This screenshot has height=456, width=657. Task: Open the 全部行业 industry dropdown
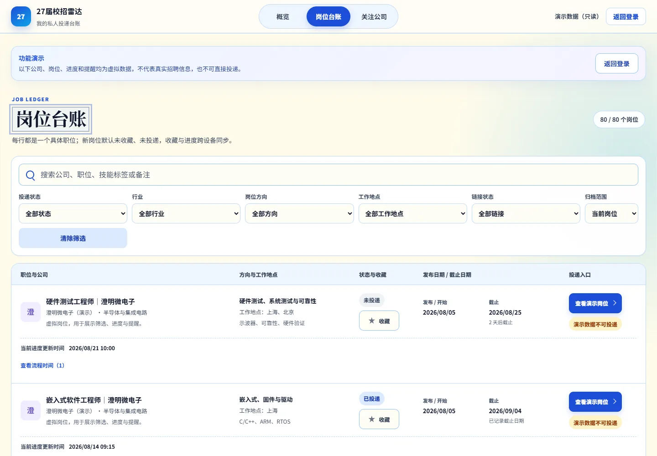coord(186,213)
